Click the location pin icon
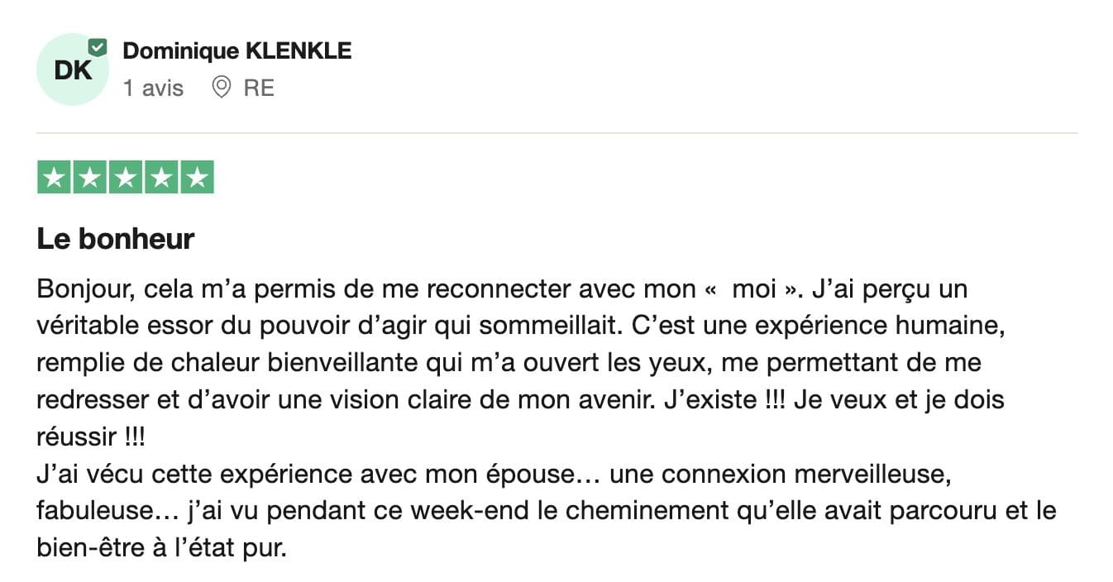The width and height of the screenshot is (1113, 582). click(x=221, y=88)
